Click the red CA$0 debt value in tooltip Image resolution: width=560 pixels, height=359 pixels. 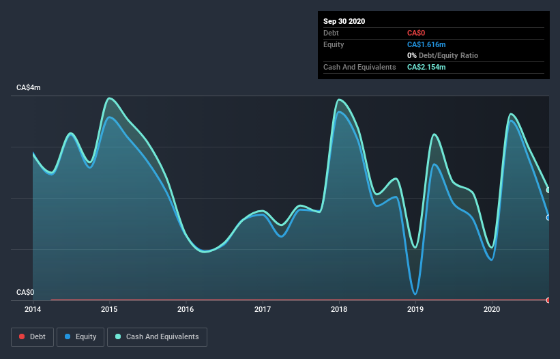(416, 33)
